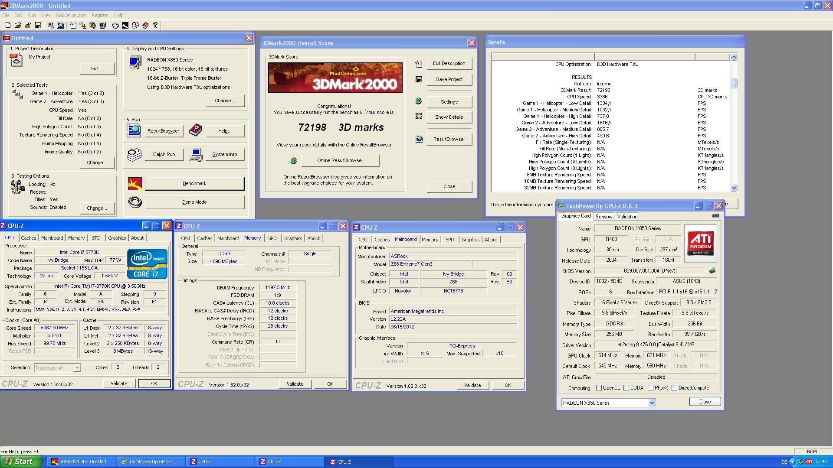Click the Demo Mode button

tap(194, 202)
